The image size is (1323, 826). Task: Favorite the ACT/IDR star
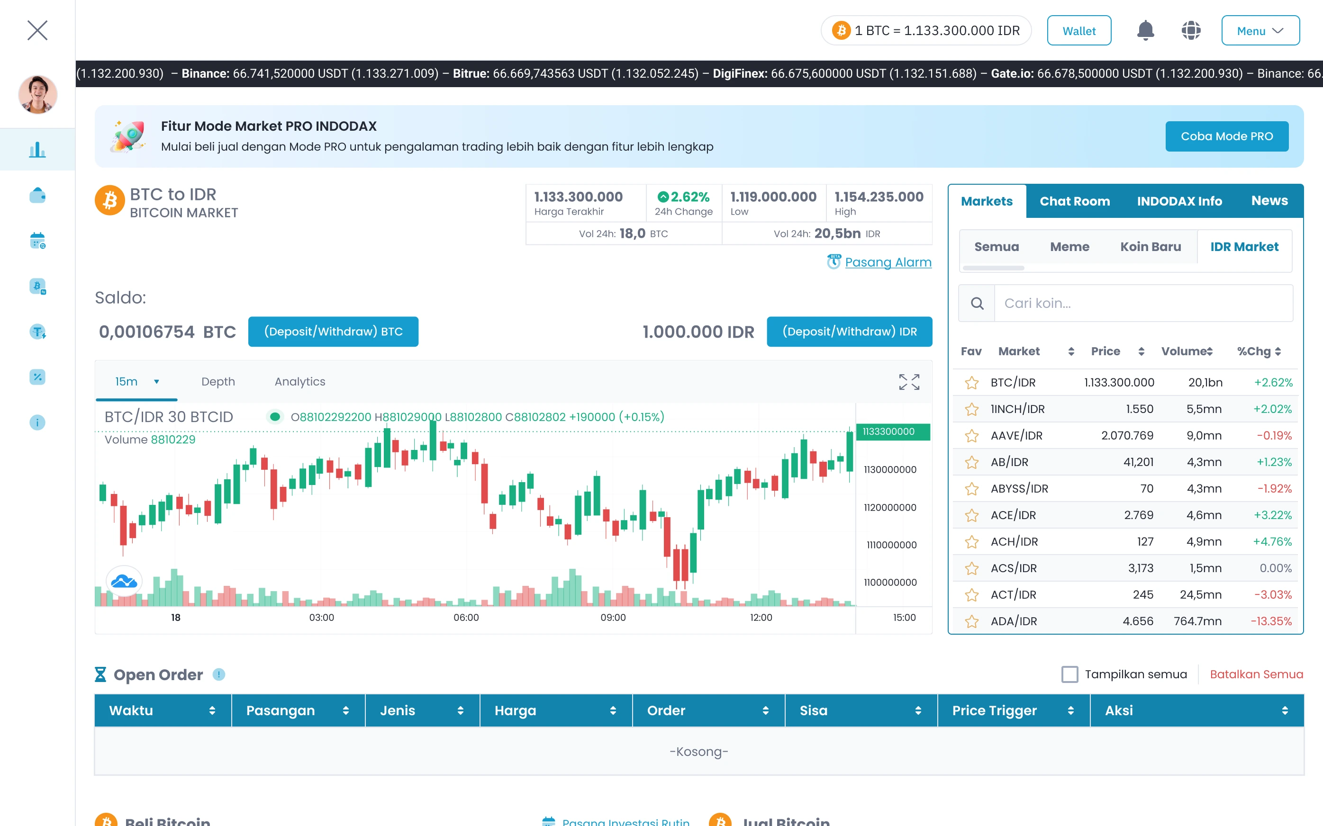tap(971, 595)
